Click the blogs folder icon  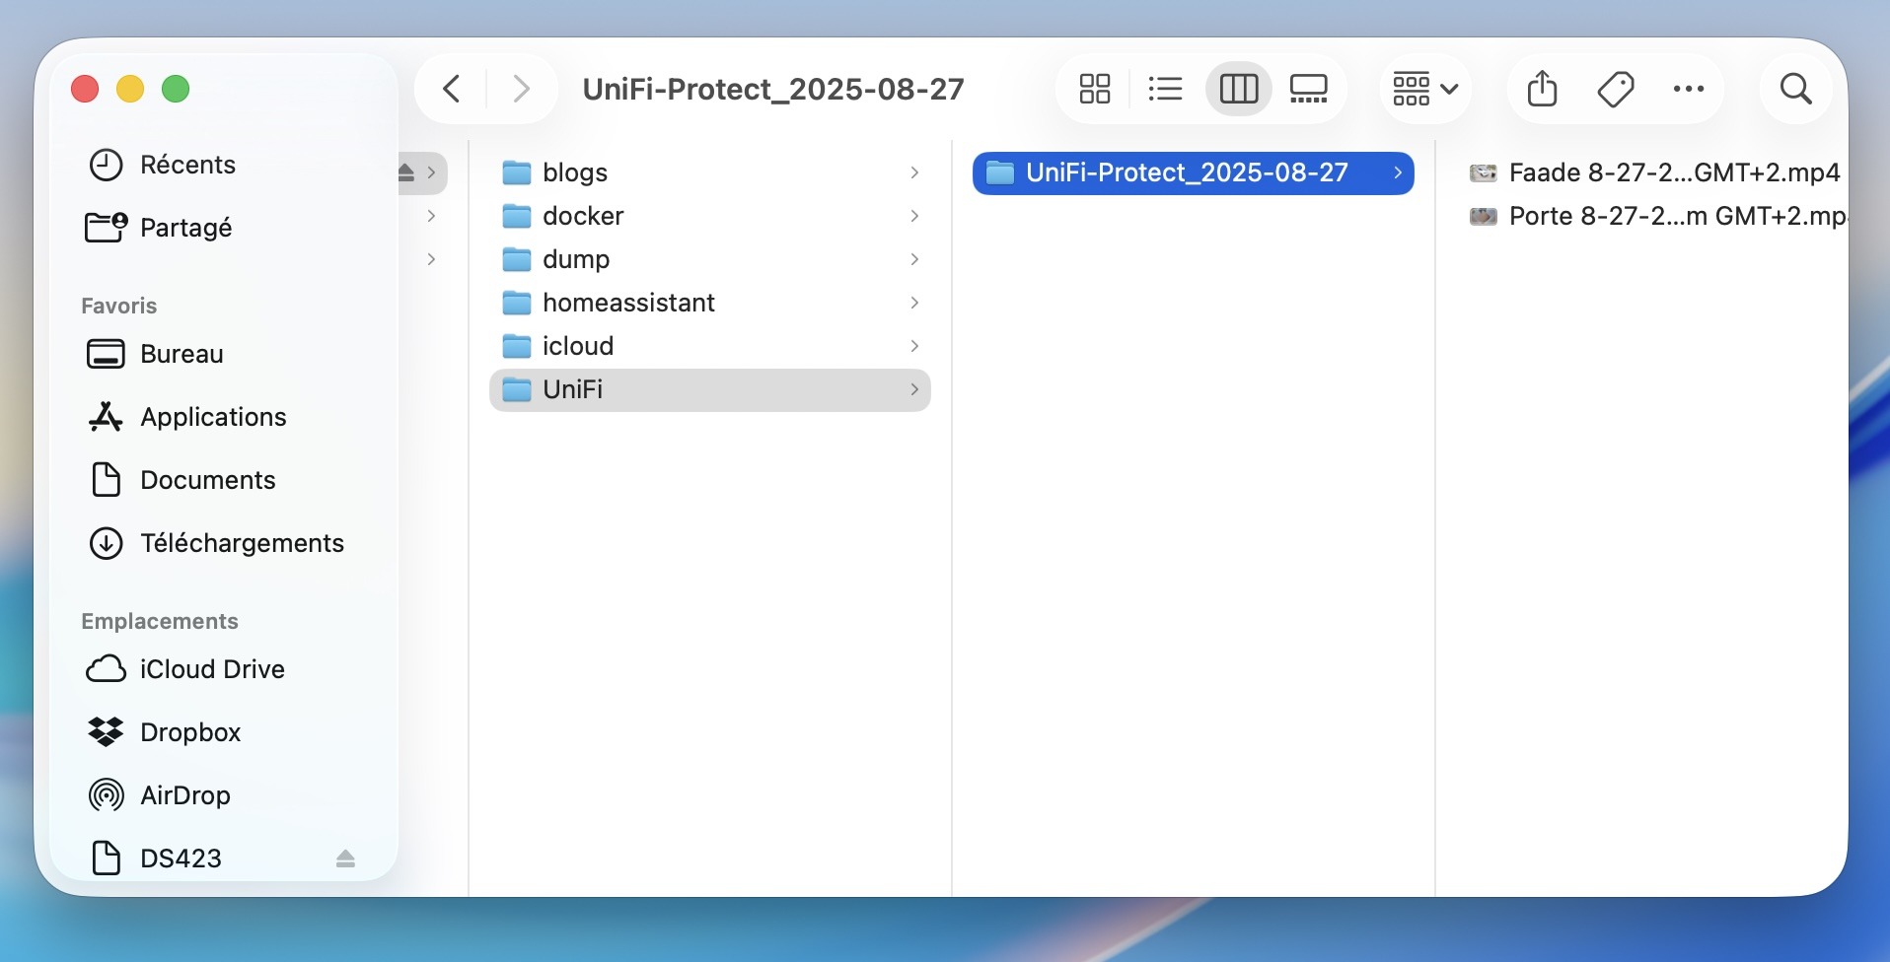tap(517, 172)
